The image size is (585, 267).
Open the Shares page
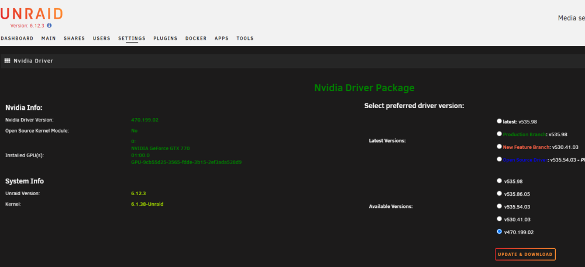point(74,39)
